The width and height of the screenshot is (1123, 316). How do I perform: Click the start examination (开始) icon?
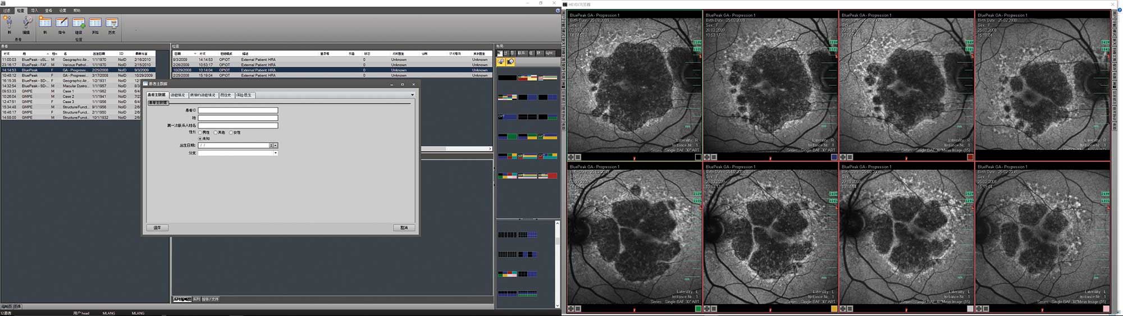(x=95, y=23)
